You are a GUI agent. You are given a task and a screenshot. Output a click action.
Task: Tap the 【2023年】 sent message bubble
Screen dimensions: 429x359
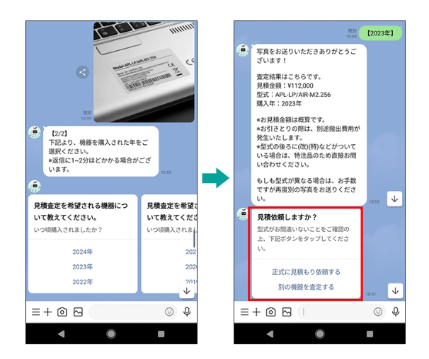pyautogui.click(x=380, y=33)
